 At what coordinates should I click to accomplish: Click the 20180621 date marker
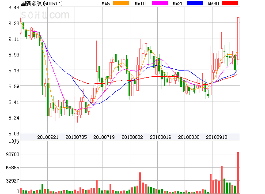click(x=47, y=137)
